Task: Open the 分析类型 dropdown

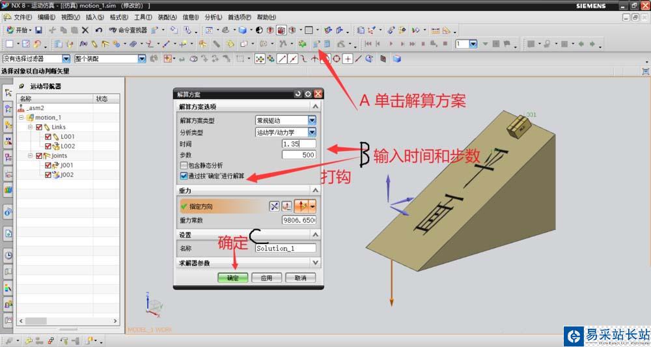Action: click(x=312, y=132)
